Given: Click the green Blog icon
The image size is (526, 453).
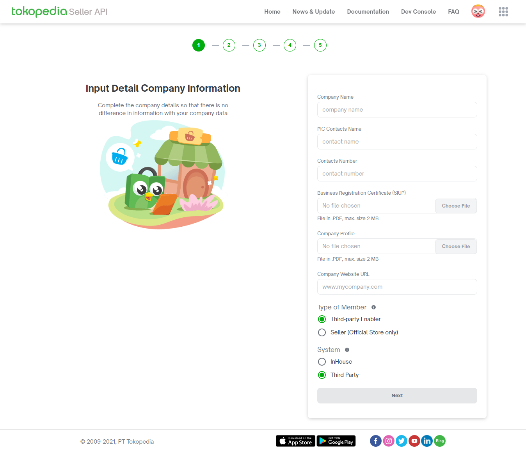Looking at the screenshot, I should 440,441.
